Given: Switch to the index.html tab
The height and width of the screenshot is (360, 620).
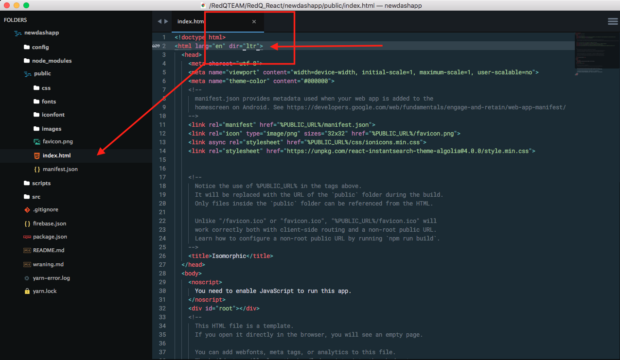Looking at the screenshot, I should [191, 21].
